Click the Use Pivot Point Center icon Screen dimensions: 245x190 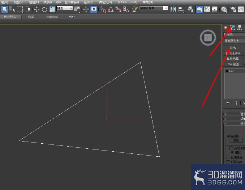pyautogui.click(x=77, y=9)
